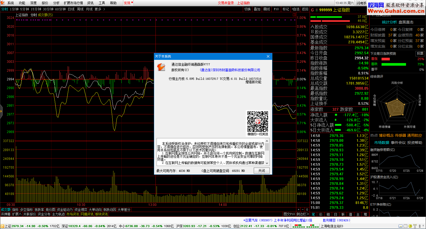This screenshot has height=229, width=426.
Task: Select the 价 price detail tab
Action: point(321,214)
